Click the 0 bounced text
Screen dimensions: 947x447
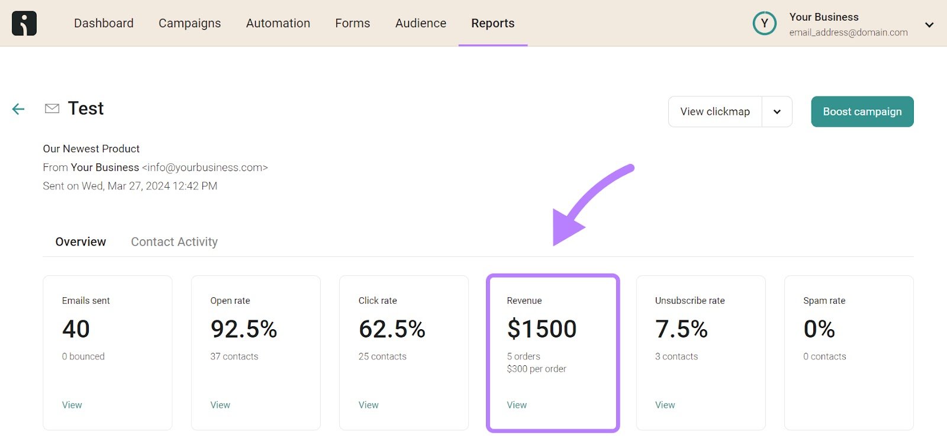coord(83,356)
